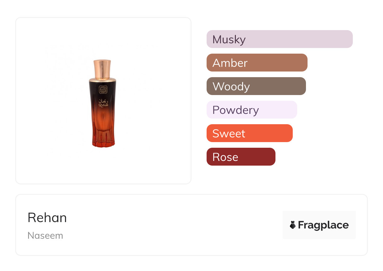Choose the Woody accord bar

tap(256, 86)
